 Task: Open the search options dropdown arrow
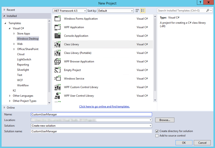(x=211, y=11)
